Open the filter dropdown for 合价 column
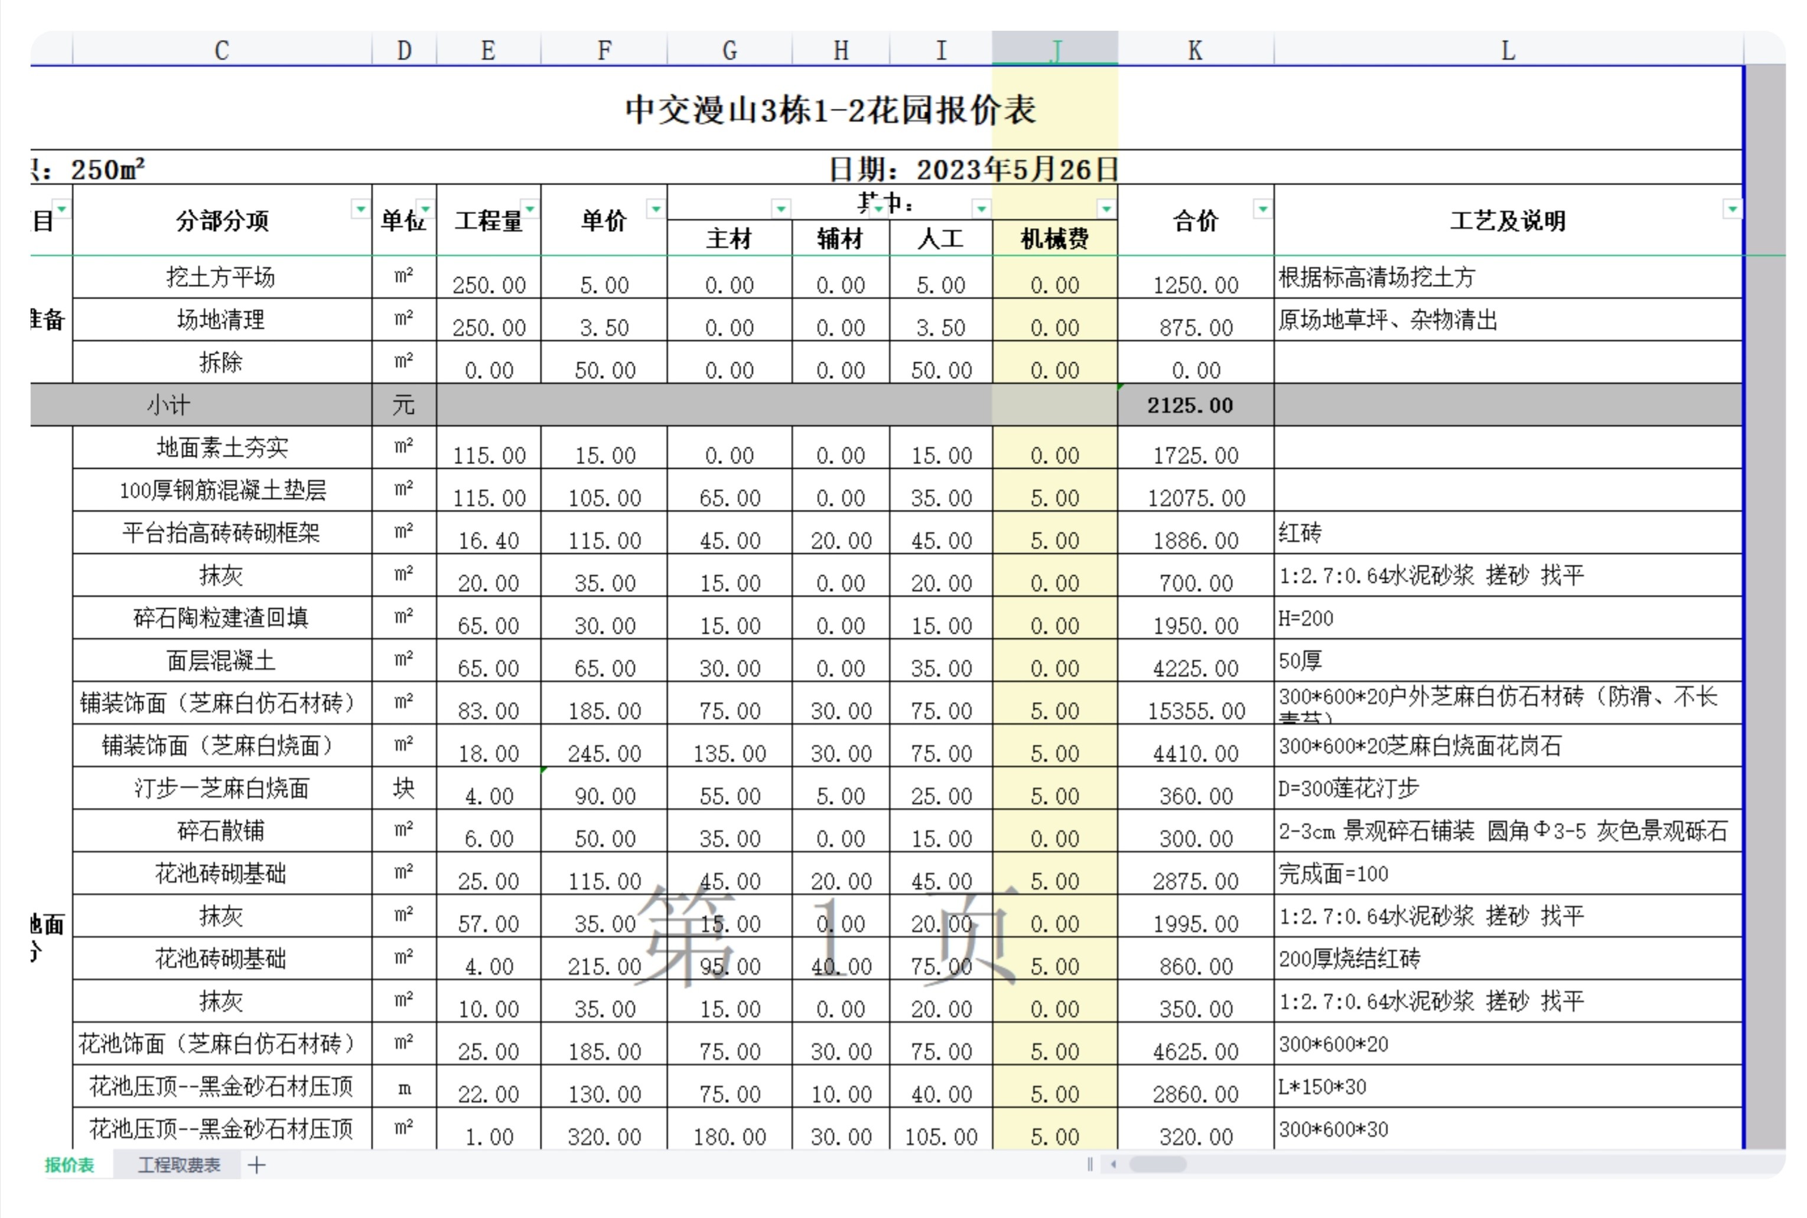The width and height of the screenshot is (1807, 1218). pos(1263,209)
